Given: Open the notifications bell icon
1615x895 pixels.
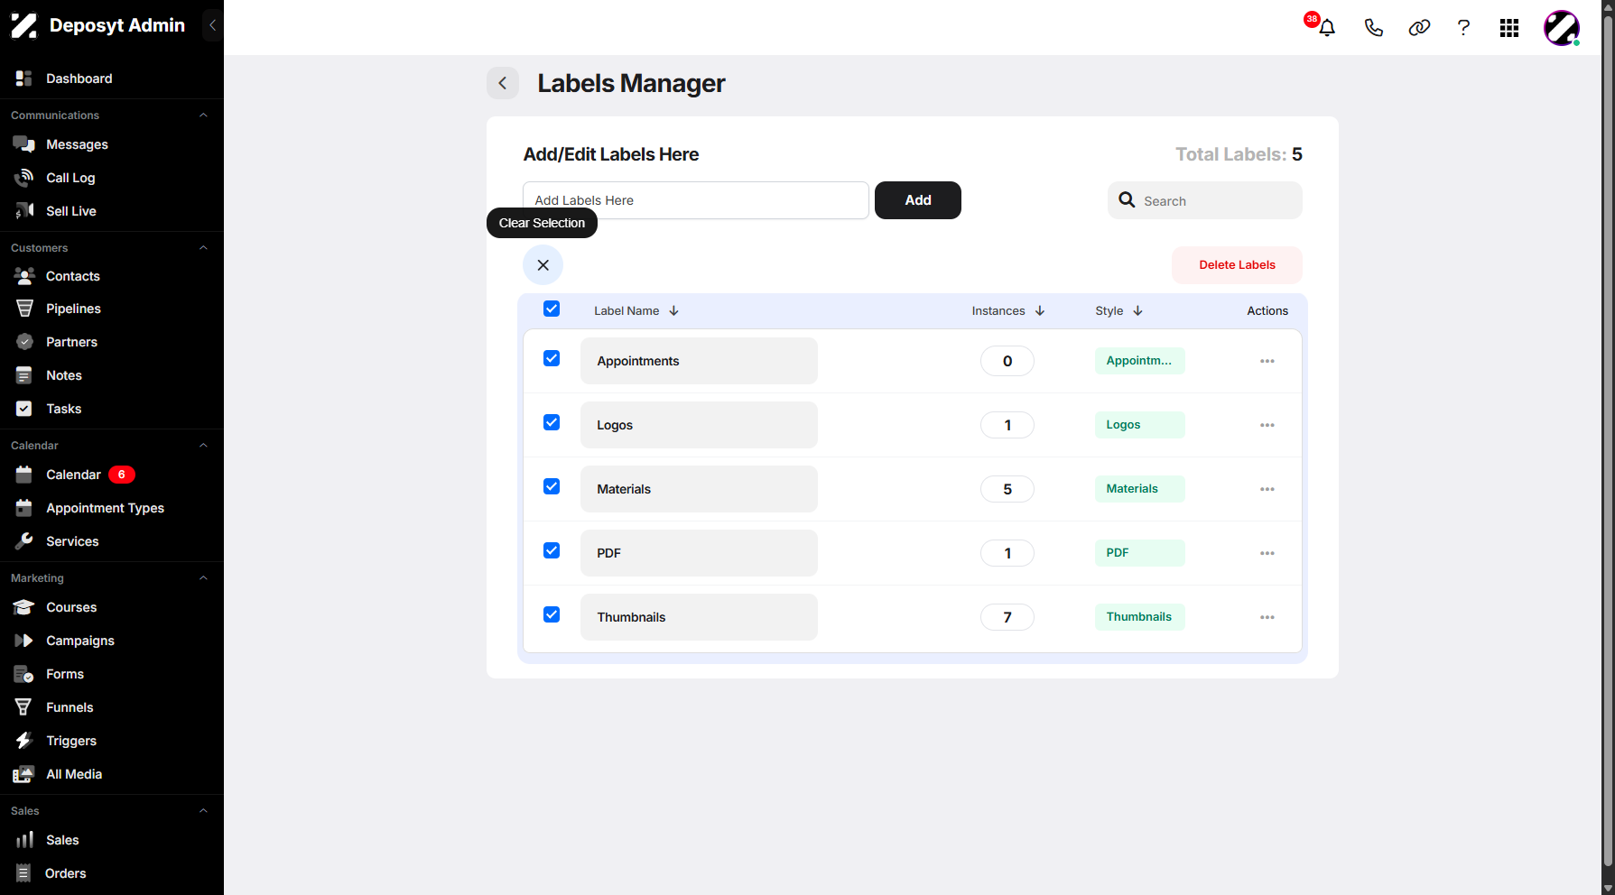Looking at the screenshot, I should 1327,28.
